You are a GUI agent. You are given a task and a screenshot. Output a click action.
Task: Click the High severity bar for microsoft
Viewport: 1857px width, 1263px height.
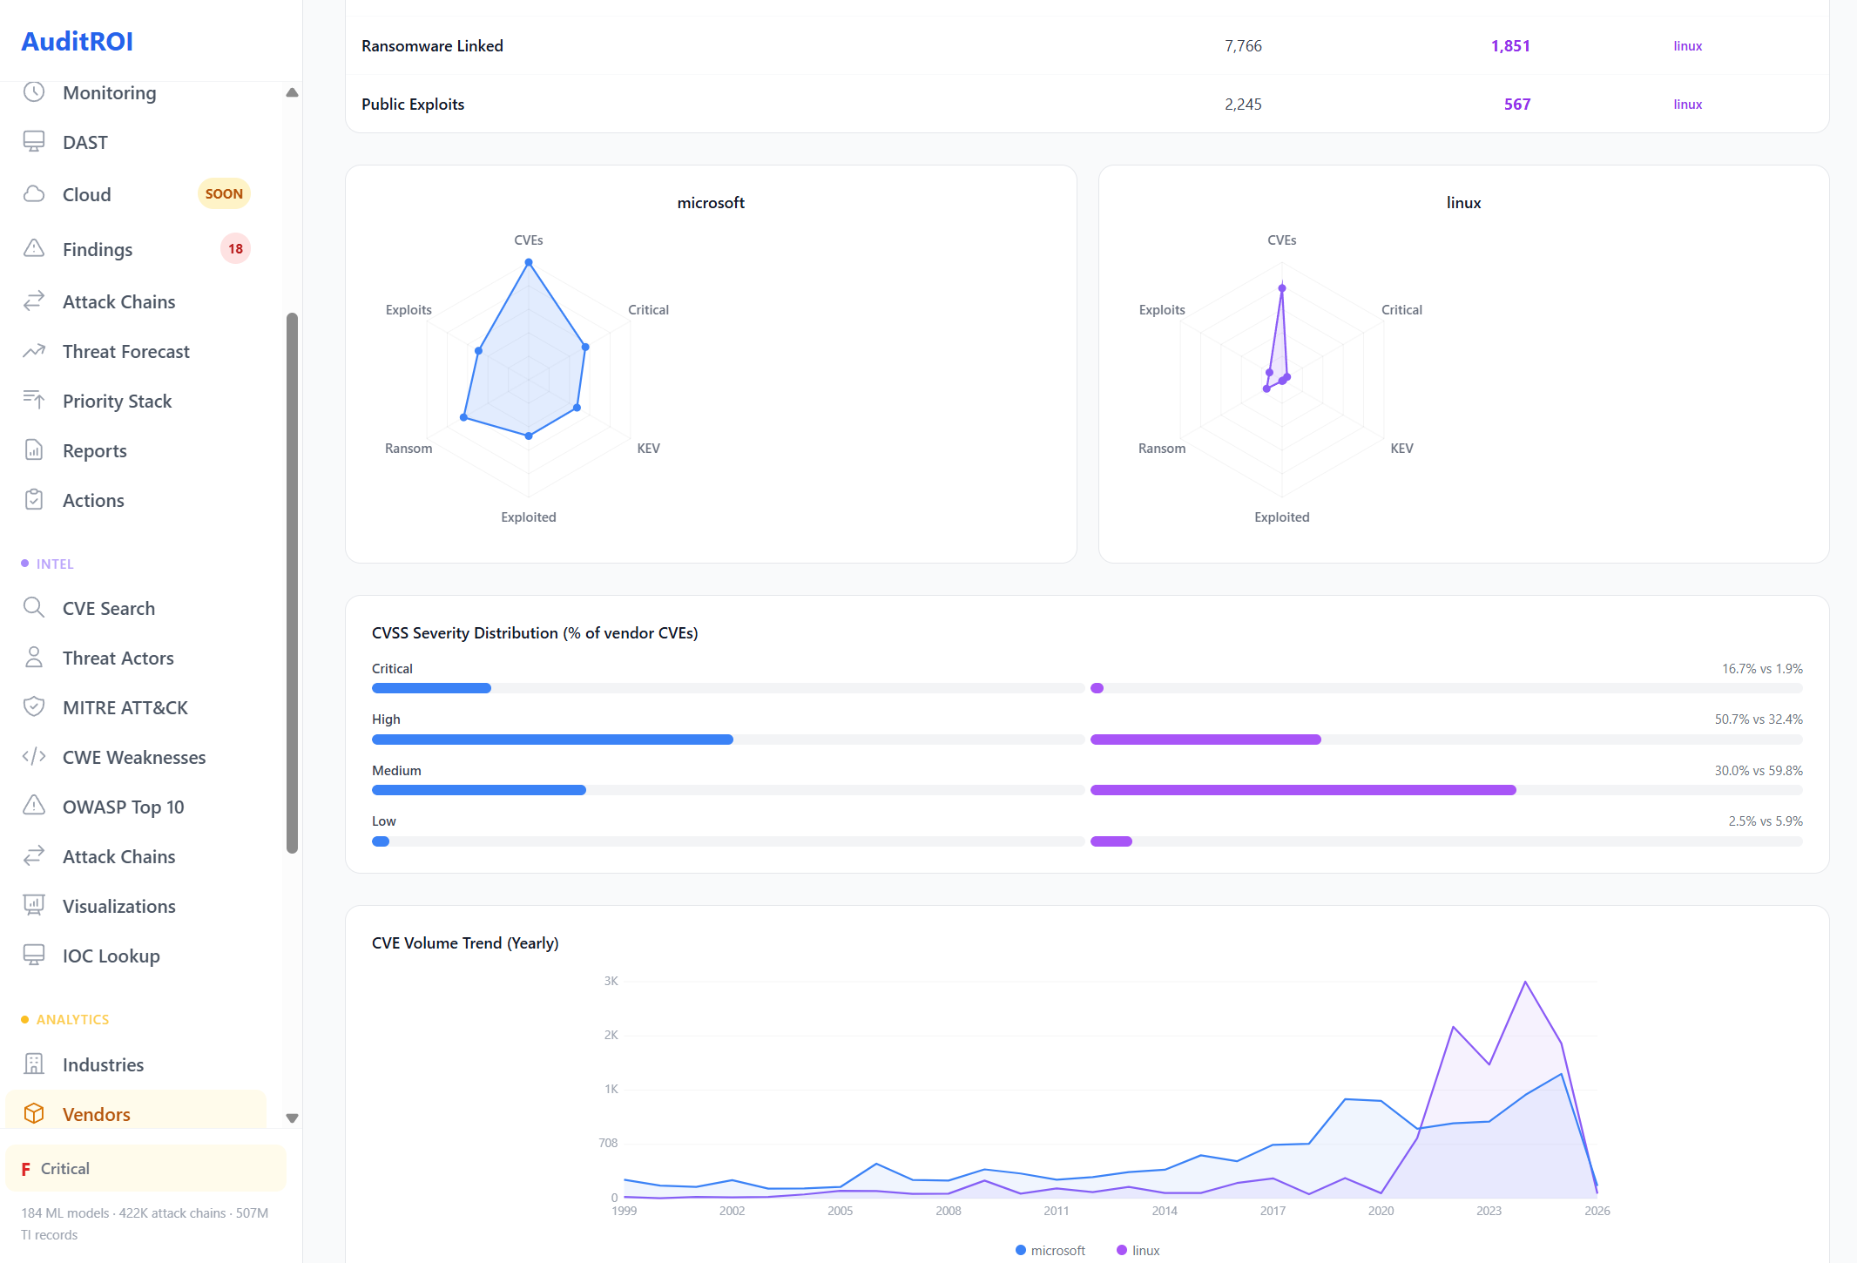552,739
